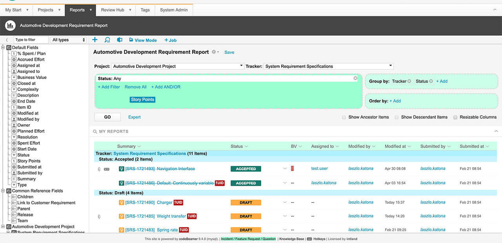
Task: Clear the Status: Any filter with the x
Action: coord(355,78)
